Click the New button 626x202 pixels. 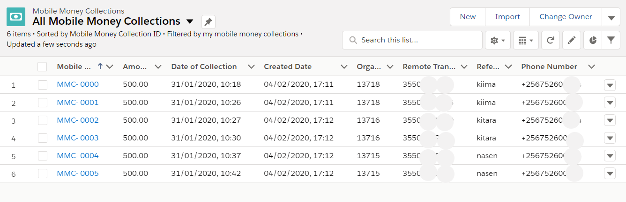(x=468, y=17)
